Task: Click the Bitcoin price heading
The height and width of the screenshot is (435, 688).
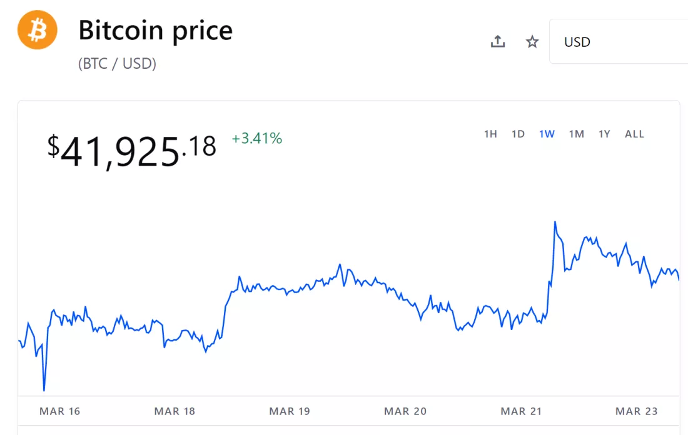Action: click(x=155, y=29)
